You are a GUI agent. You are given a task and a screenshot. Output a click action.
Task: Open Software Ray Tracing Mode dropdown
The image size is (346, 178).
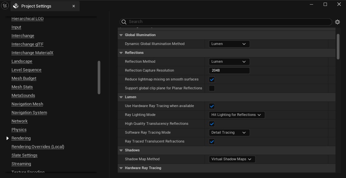229,133
